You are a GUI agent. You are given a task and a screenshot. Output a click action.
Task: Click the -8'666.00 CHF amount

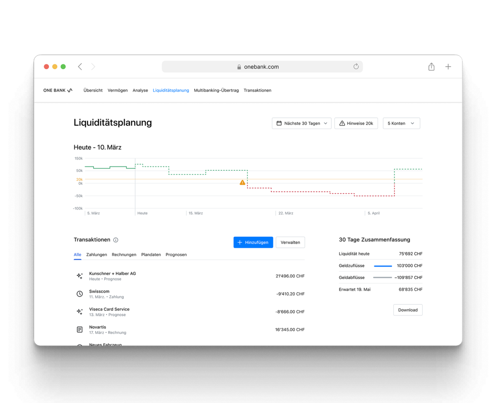290,312
